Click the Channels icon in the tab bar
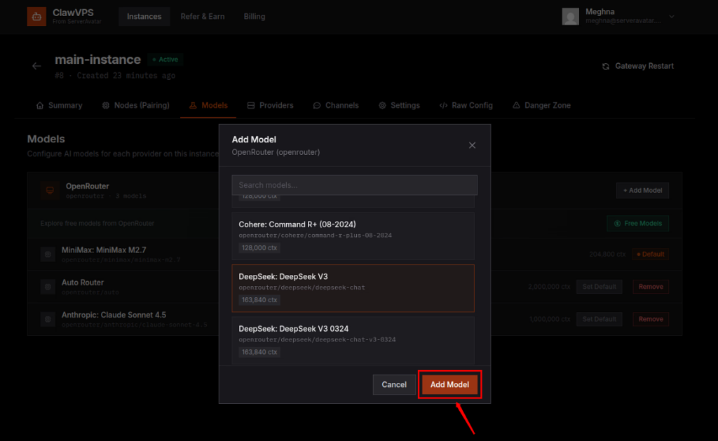The height and width of the screenshot is (441, 718). click(316, 105)
